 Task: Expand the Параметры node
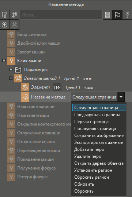click(11, 69)
